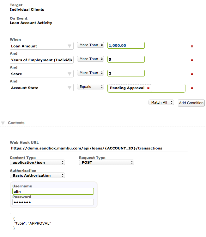This screenshot has width=206, height=237.
Task: Click the Username input field
Action: [x=53, y=191]
